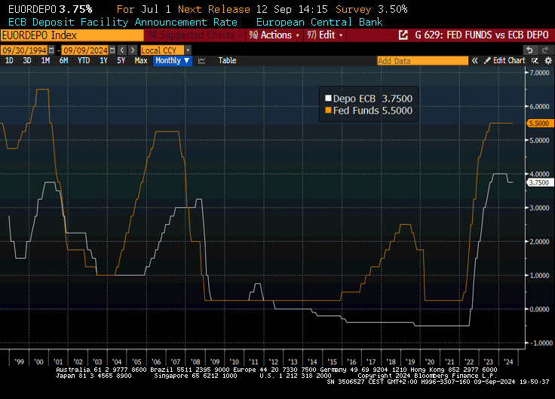The width and height of the screenshot is (555, 399).
Task: Click the line chart type icon
Action: [202, 60]
